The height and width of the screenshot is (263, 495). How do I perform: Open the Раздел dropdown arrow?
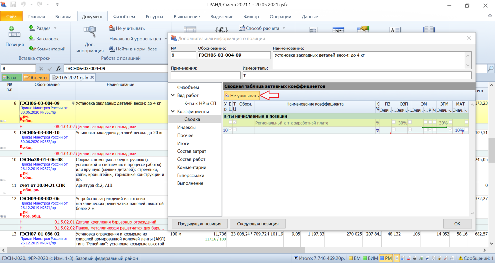[x=55, y=28]
